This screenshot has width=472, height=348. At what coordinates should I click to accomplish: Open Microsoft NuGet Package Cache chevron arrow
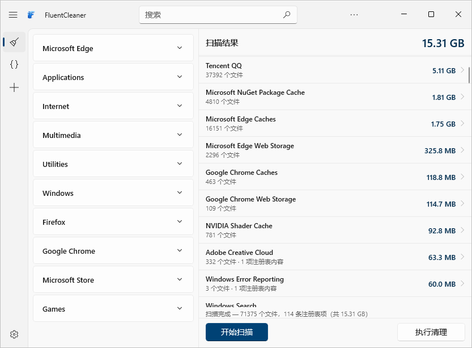pos(462,97)
